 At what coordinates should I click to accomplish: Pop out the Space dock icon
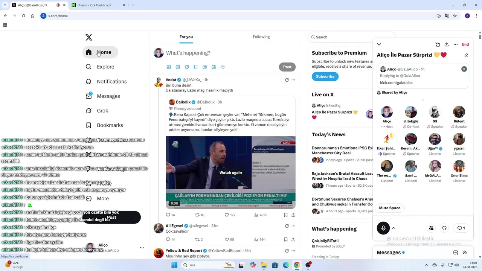tap(438, 44)
